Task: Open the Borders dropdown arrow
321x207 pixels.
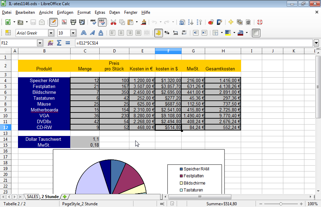Action: coord(222,33)
